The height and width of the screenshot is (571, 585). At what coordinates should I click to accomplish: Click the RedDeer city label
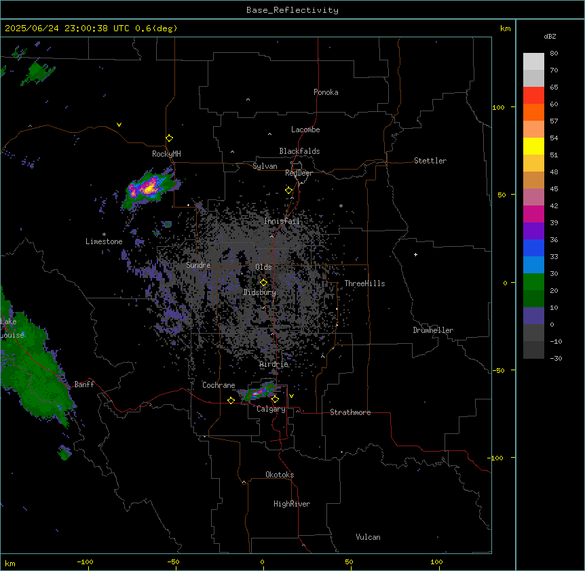point(299,173)
